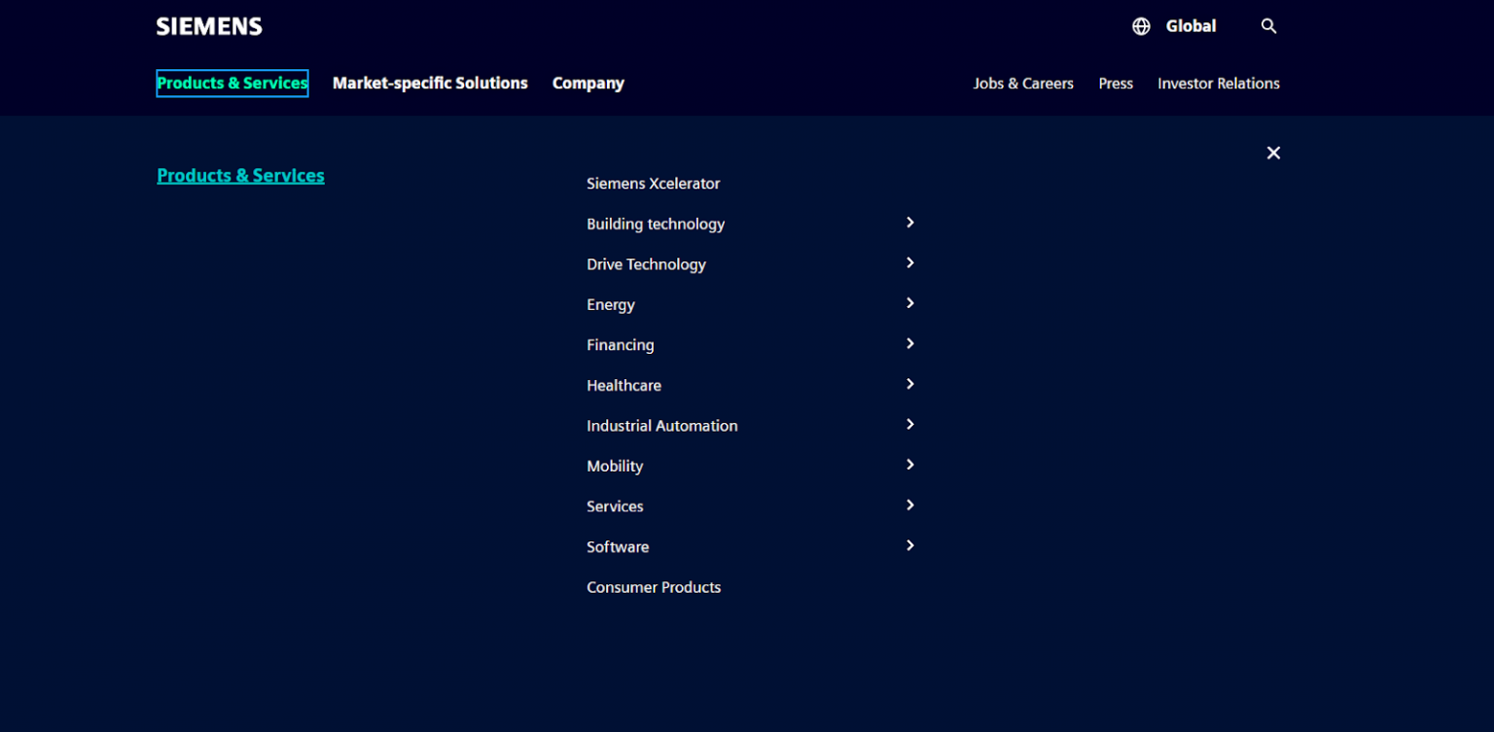Screen dimensions: 1494x732
Task: Click the Products & Services heading link
Action: [240, 176]
